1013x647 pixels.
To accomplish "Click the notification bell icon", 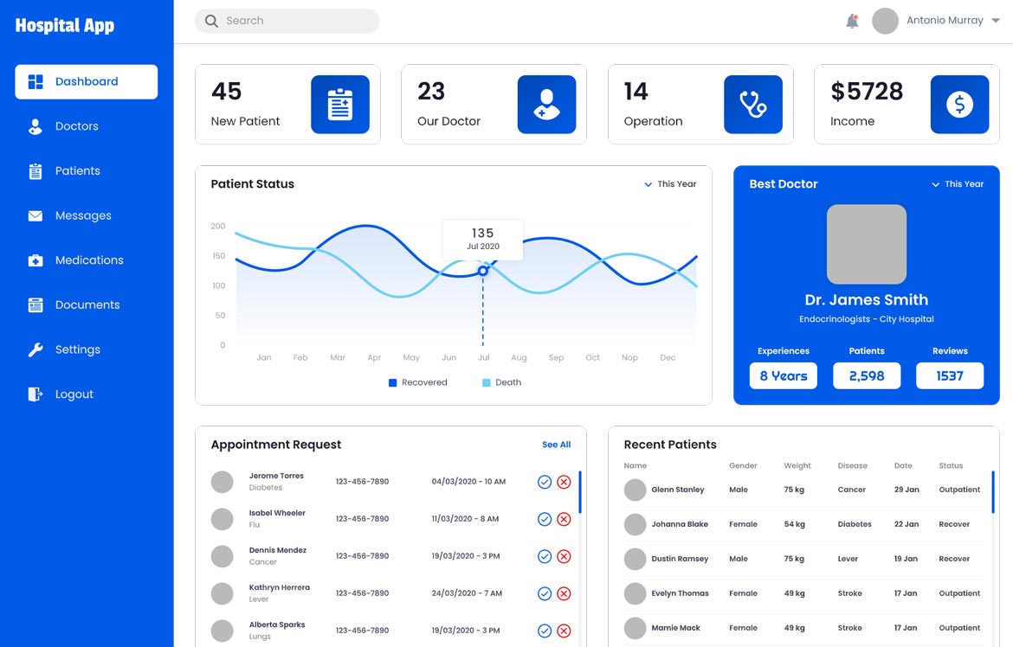I will point(851,20).
